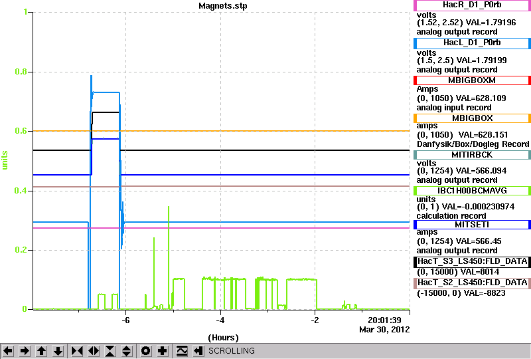Click the (Hours) x-axis label
Viewport: 531px width, 359px height.
pyautogui.click(x=223, y=338)
